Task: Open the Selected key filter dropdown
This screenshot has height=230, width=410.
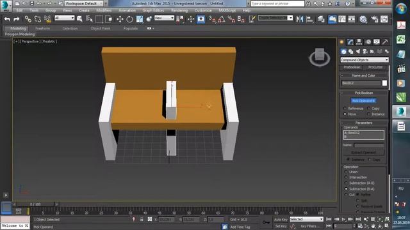Action: (x=306, y=219)
